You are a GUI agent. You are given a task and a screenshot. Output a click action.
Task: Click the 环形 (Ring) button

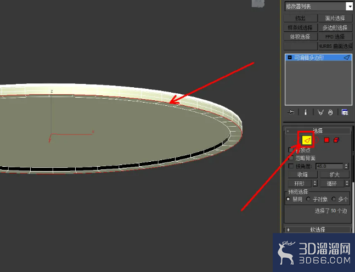pos(300,183)
